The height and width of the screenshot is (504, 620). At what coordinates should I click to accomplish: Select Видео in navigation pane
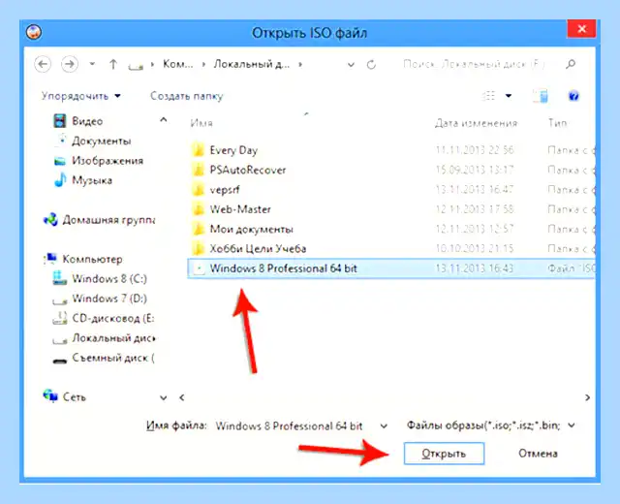point(87,121)
